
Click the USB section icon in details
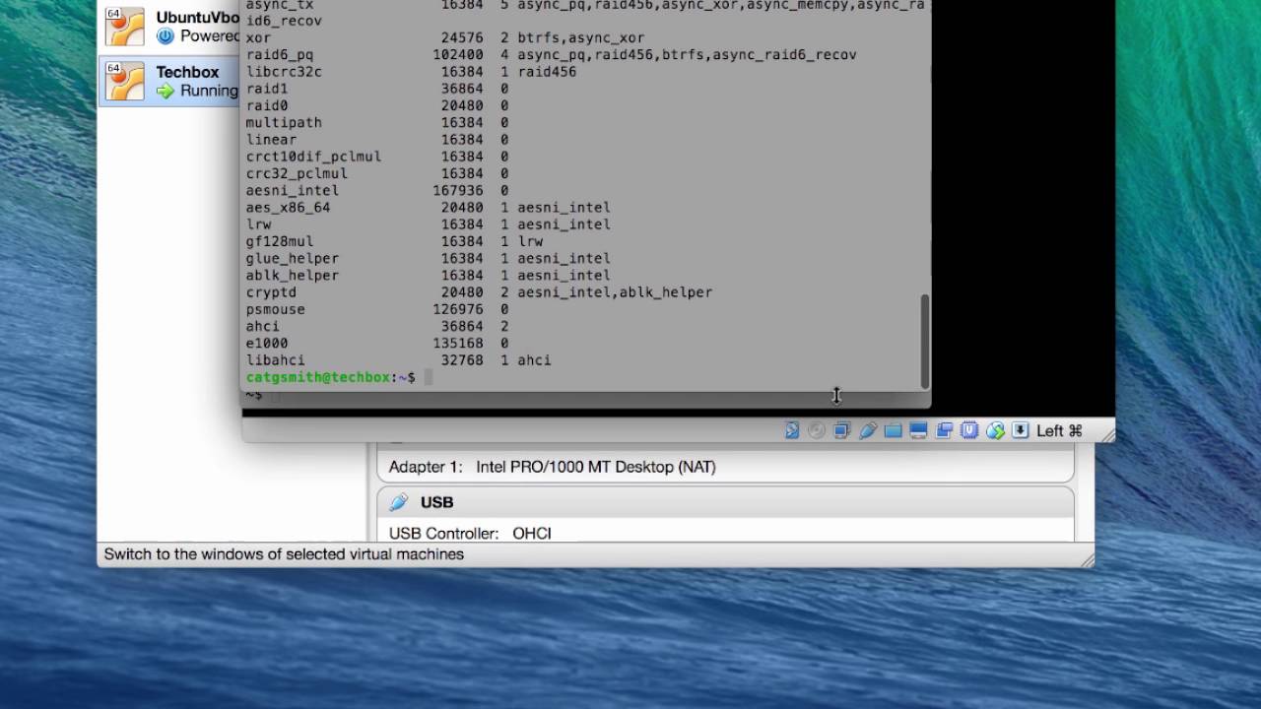(398, 502)
